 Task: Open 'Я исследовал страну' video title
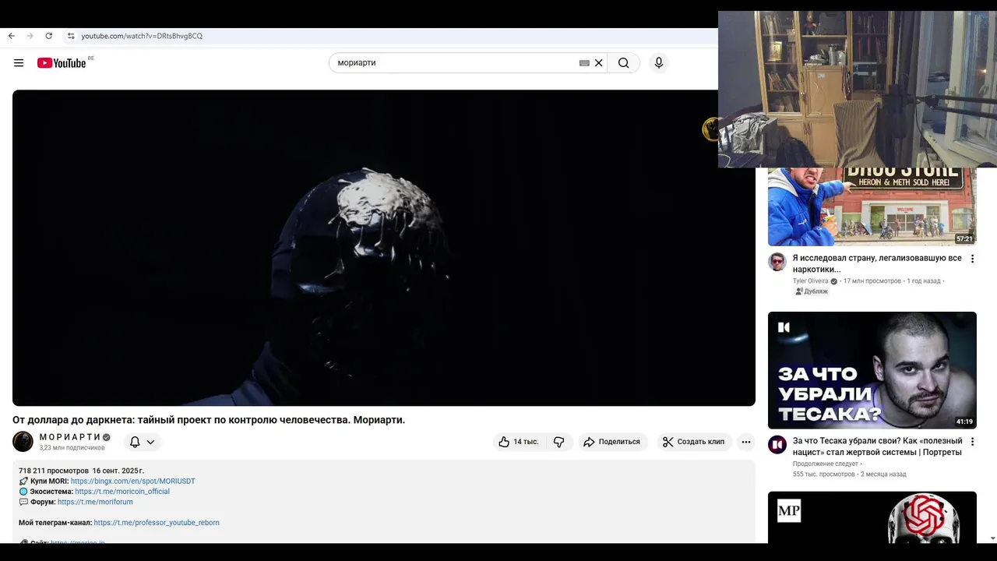877,263
